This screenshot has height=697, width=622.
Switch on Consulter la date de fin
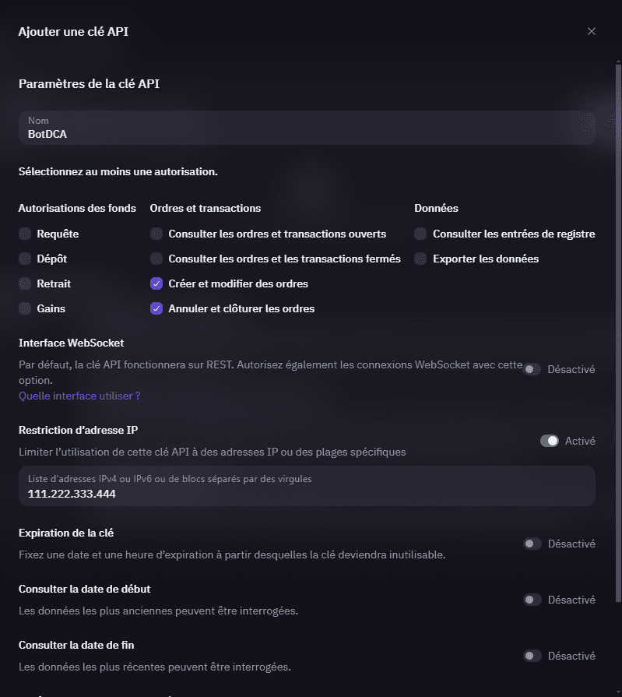532,656
